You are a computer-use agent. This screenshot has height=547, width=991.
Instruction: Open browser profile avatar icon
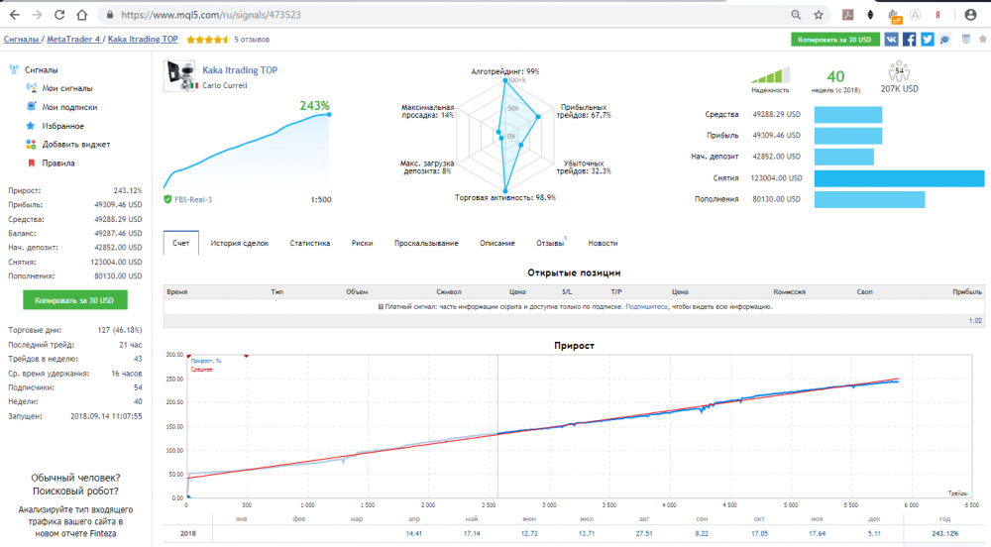[971, 15]
